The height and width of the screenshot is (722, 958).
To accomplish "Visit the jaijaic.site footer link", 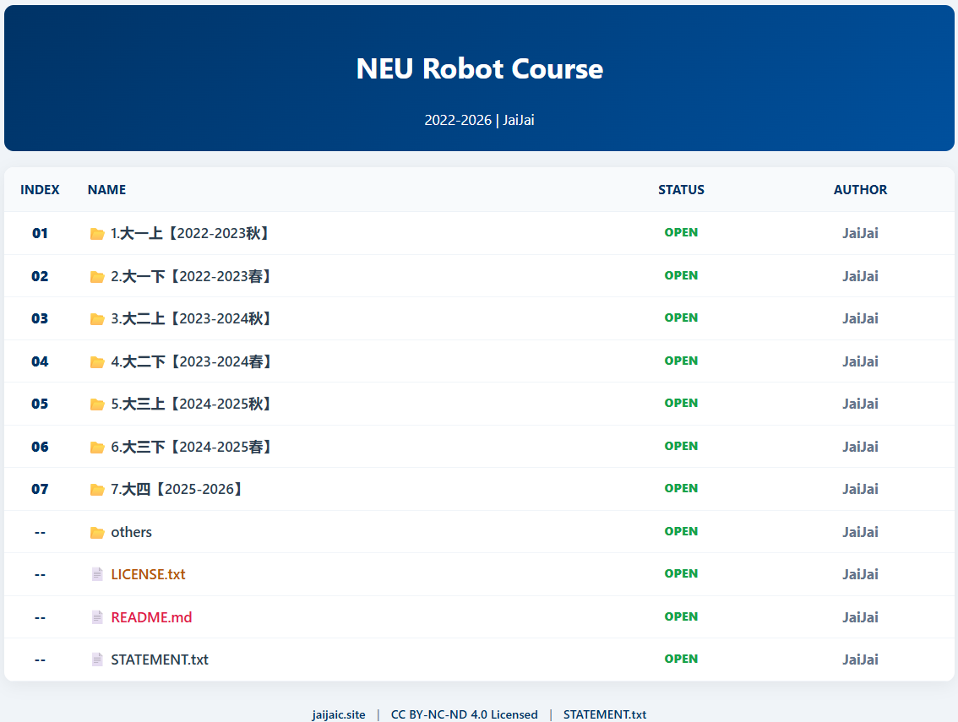I will coord(338,714).
